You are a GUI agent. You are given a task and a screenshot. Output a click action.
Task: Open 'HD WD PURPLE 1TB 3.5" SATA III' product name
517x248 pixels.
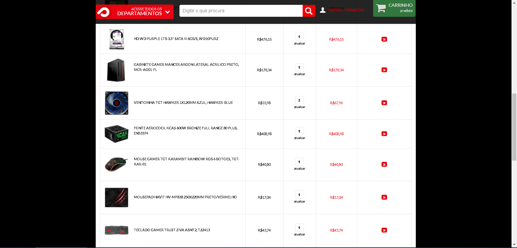176,39
